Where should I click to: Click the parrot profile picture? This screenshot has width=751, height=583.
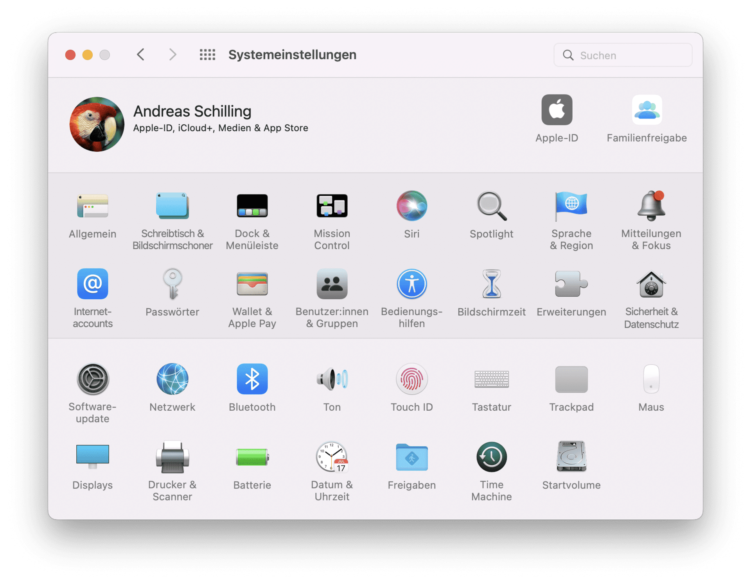97,124
